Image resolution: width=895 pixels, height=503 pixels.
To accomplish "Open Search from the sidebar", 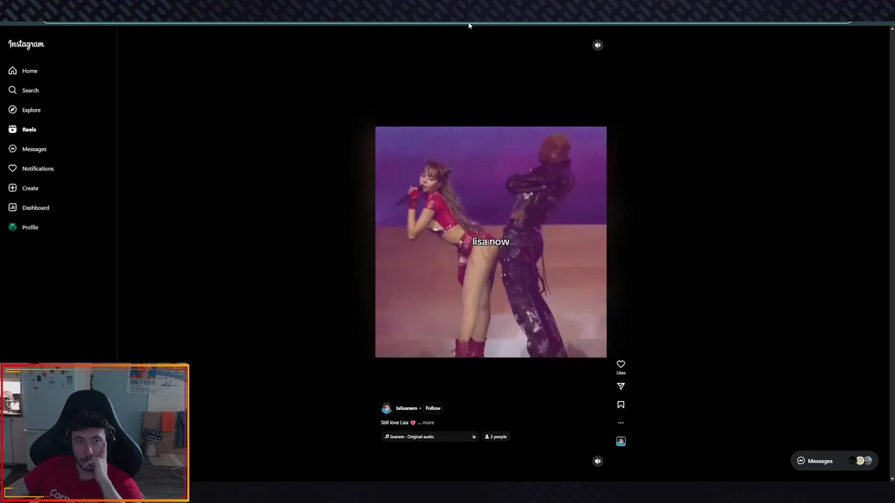I will click(24, 90).
